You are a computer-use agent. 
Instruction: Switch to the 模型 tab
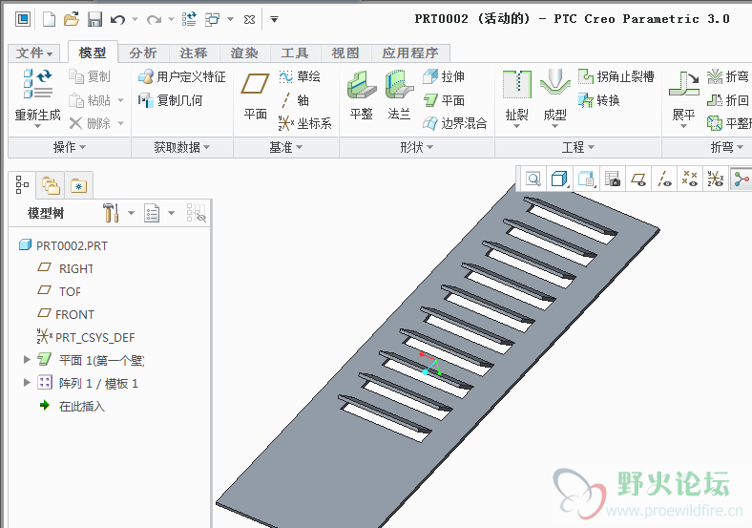[93, 53]
